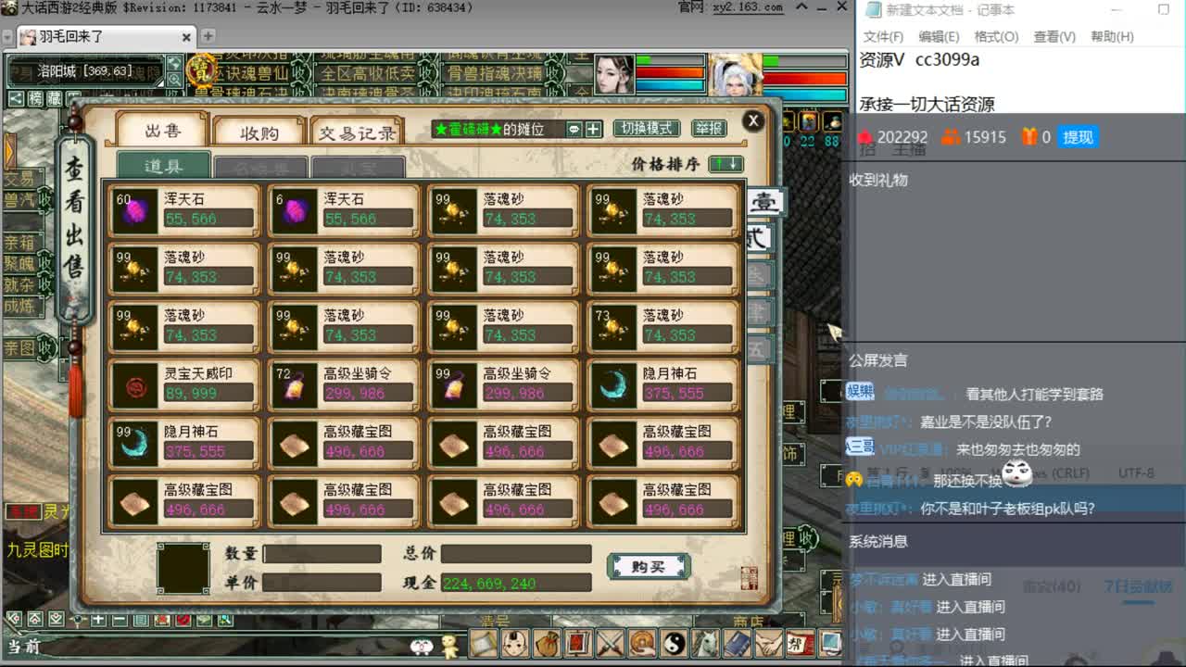Screen dimensions: 1186x667
Task: Click the 浑天石 item with count 6
Action: point(344,210)
